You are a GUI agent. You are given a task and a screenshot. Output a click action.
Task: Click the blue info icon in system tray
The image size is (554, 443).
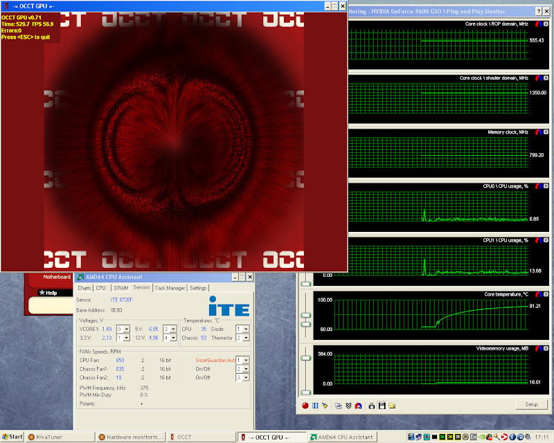pyautogui.click(x=512, y=437)
